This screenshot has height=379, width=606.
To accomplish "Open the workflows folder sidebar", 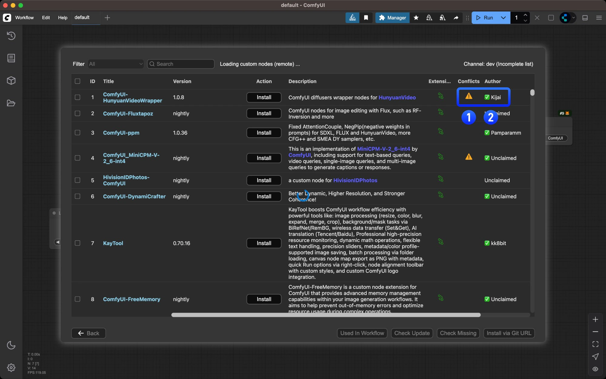I will click(11, 103).
